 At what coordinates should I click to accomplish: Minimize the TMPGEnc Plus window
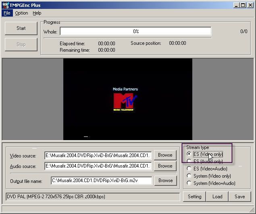click(x=236, y=5)
